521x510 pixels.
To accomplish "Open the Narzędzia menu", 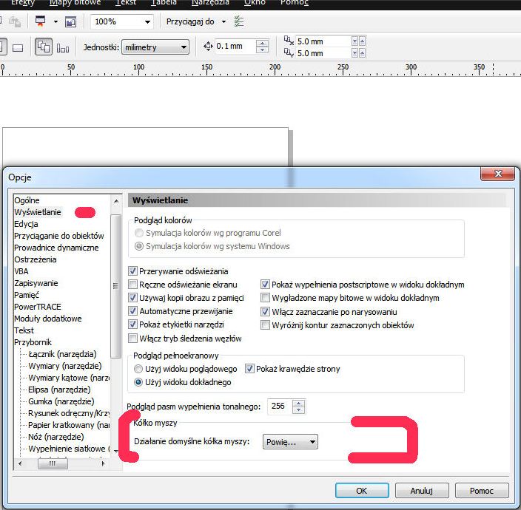I will click(x=210, y=2).
